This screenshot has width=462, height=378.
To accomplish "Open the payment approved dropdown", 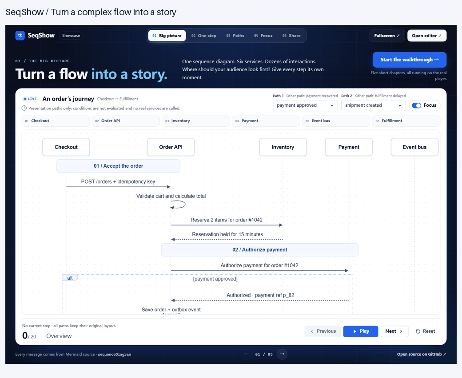I will [305, 105].
